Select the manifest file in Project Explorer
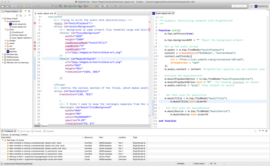This screenshot has width=270, height=166. (13, 51)
